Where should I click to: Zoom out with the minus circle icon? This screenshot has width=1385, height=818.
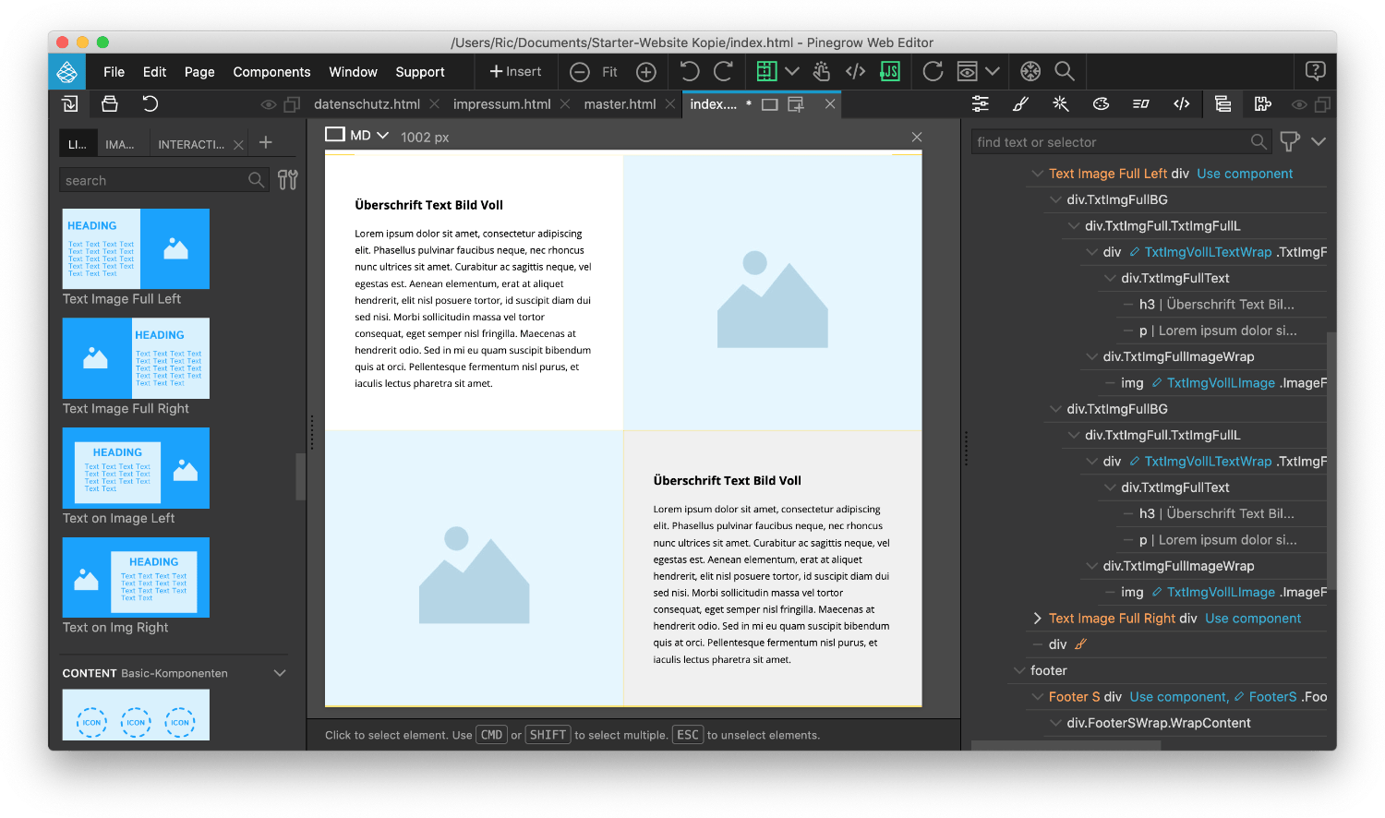coord(580,72)
